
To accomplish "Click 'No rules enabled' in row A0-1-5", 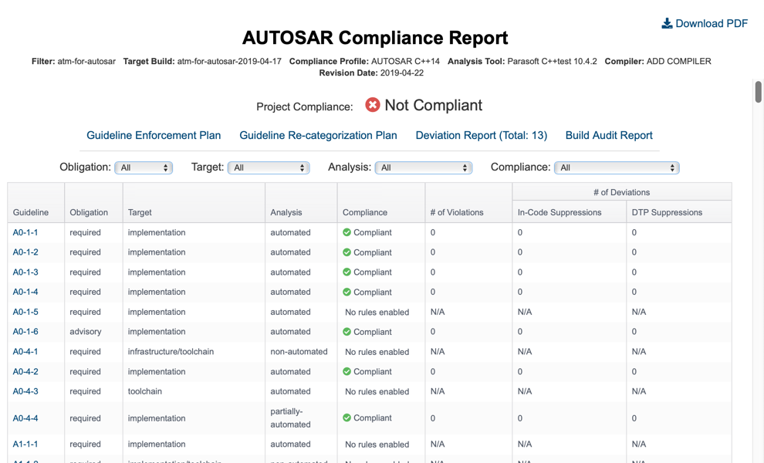I will pos(377,312).
